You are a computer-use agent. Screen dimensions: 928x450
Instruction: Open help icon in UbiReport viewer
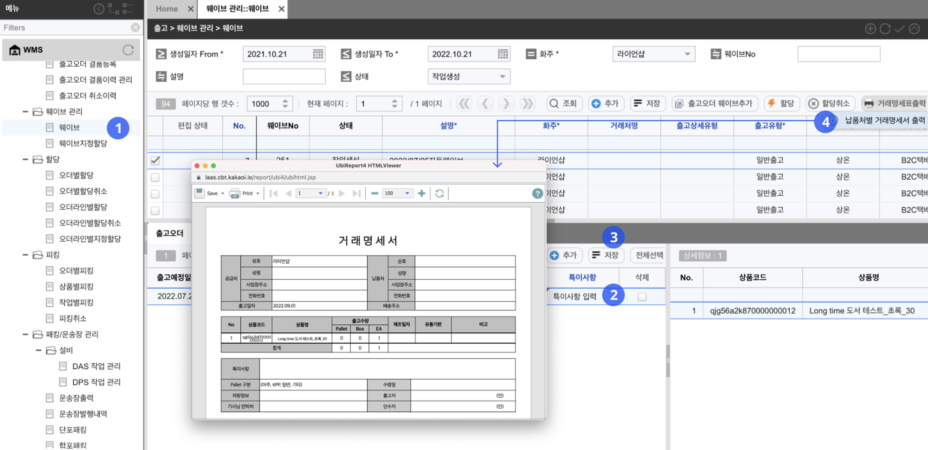point(537,193)
